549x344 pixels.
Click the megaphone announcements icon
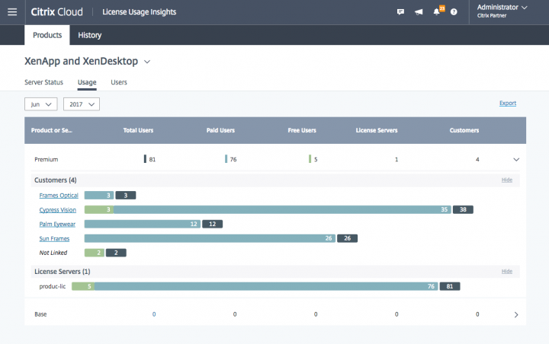pyautogui.click(x=419, y=12)
